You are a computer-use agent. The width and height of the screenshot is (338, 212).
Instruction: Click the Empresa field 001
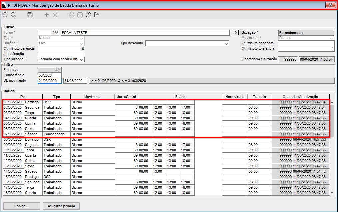(50, 70)
